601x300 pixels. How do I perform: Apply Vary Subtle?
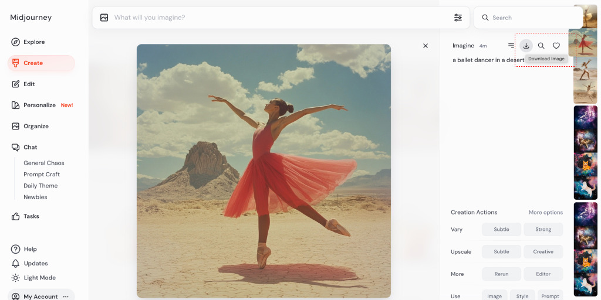[x=501, y=230]
